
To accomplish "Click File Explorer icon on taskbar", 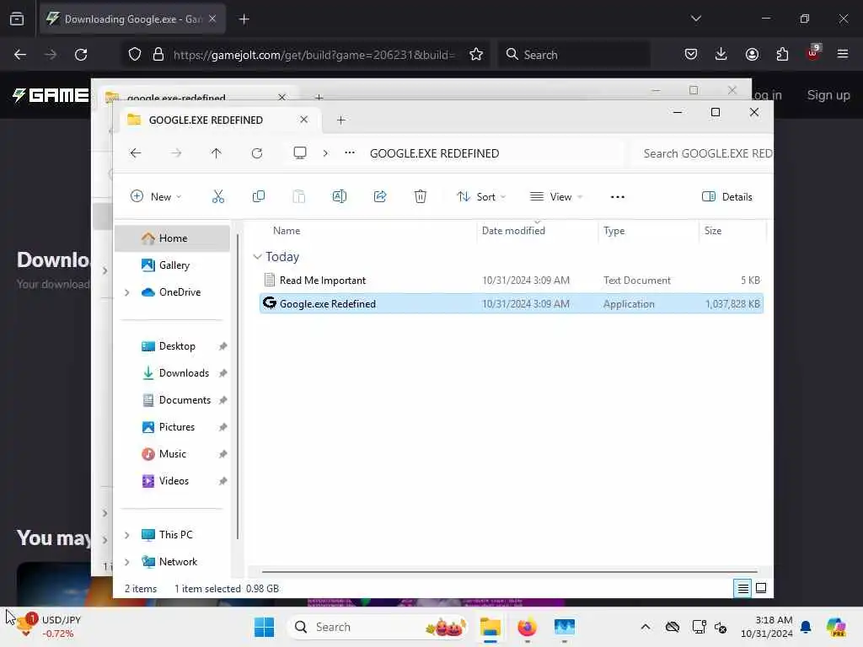I will (x=490, y=627).
